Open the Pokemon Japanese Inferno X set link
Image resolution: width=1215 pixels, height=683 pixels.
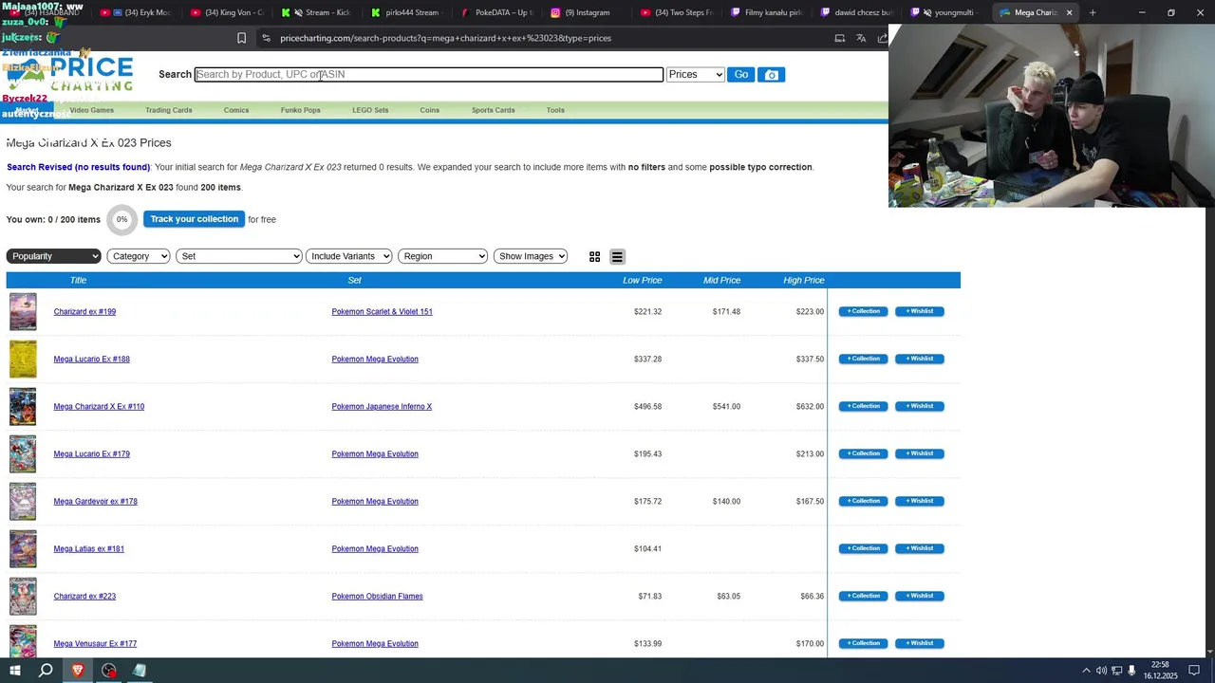[382, 407]
